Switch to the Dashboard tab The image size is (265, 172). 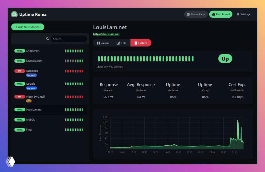[x=221, y=14]
